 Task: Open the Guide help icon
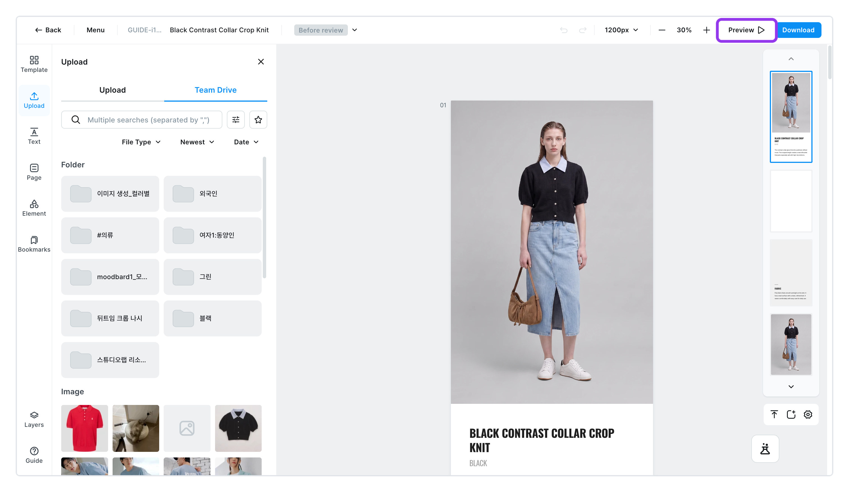click(x=34, y=455)
